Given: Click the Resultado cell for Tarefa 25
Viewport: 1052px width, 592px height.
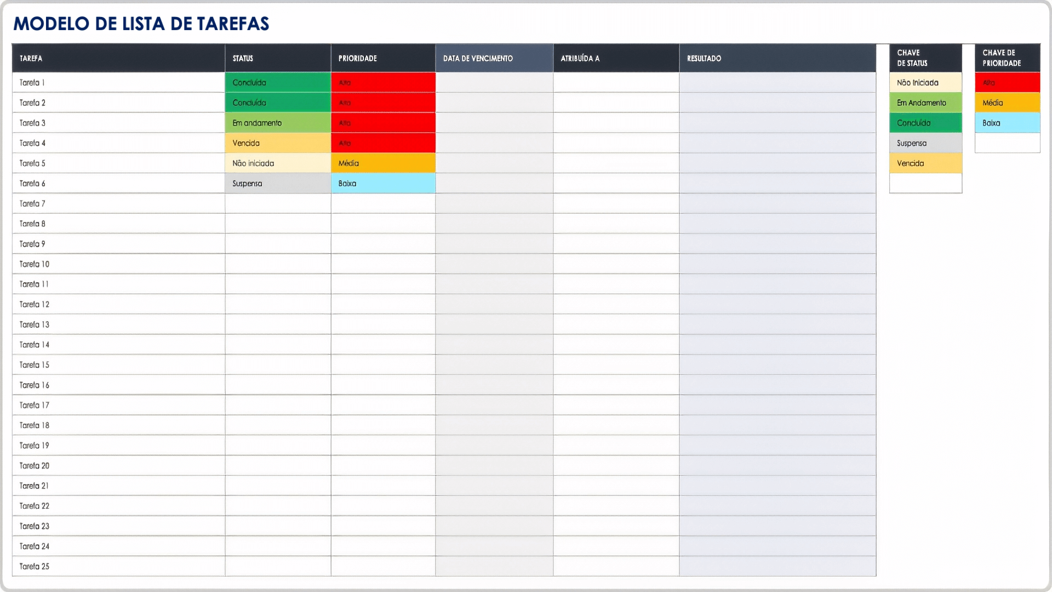Looking at the screenshot, I should [777, 566].
